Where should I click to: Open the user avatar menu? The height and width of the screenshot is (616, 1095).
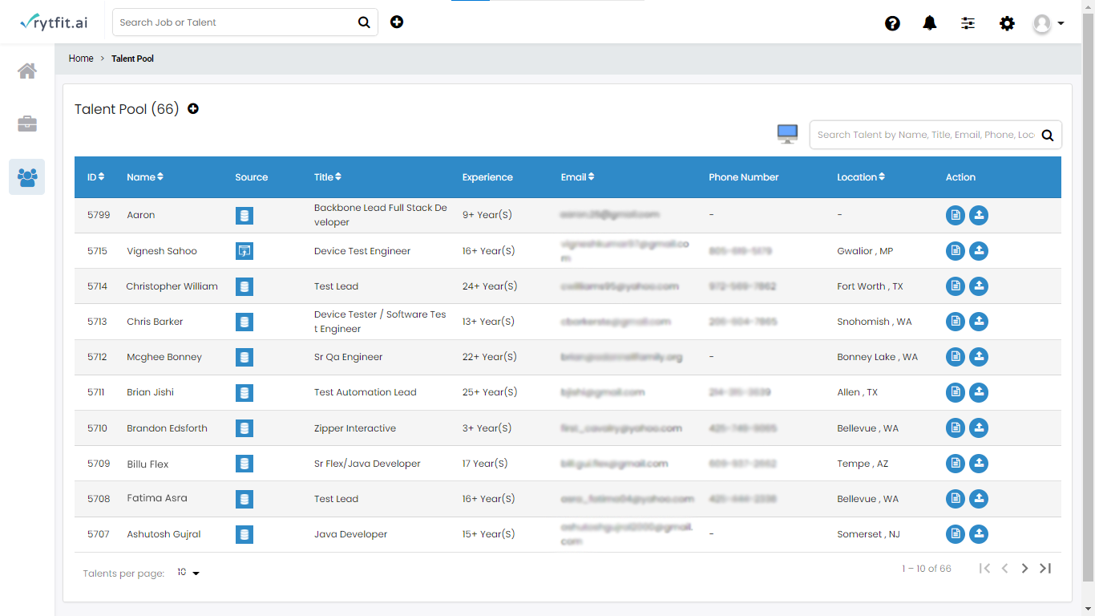coord(1048,23)
